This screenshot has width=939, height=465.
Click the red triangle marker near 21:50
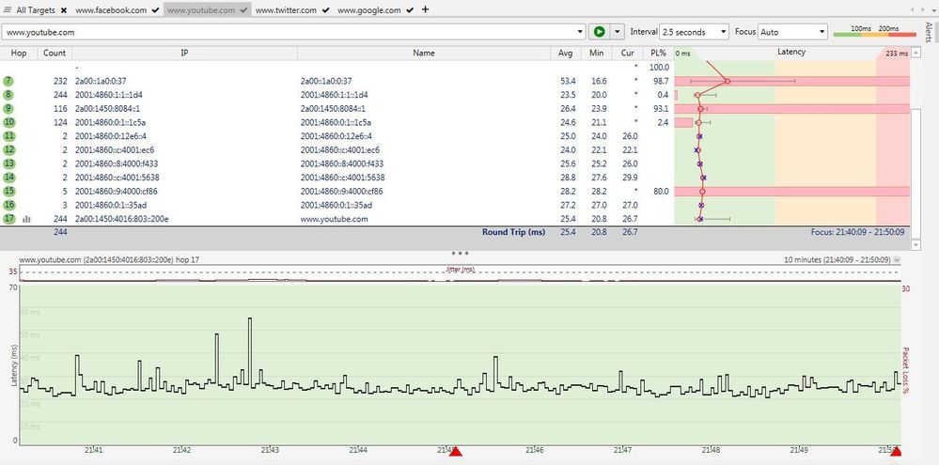point(895,451)
